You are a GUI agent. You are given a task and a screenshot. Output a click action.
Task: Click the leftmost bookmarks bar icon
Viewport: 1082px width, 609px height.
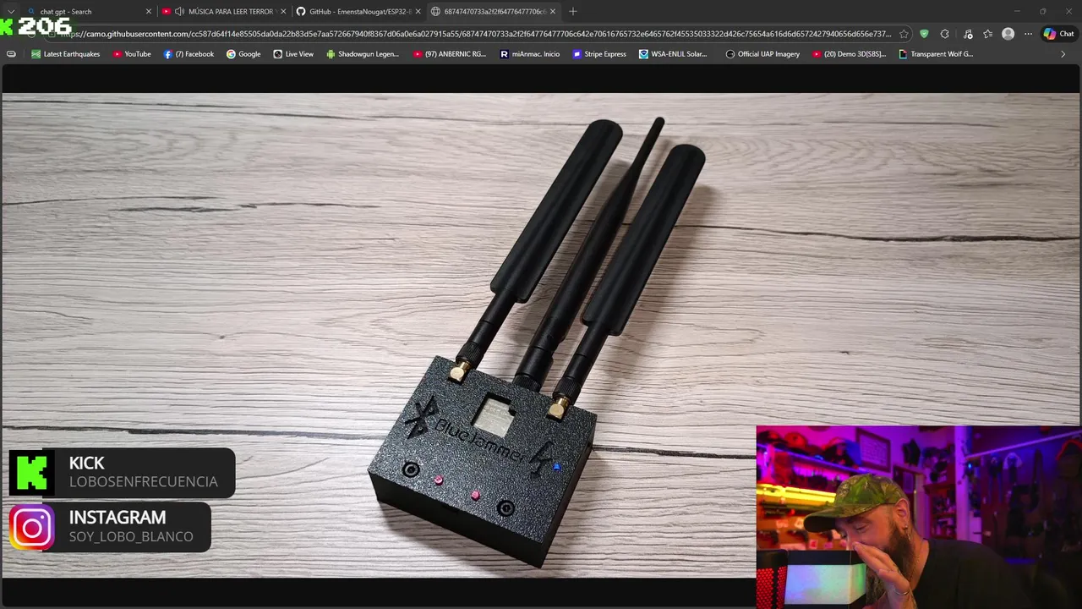11,54
